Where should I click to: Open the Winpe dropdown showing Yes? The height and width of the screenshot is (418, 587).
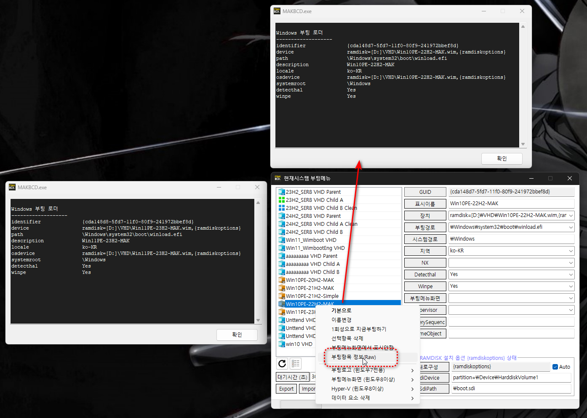pos(571,286)
